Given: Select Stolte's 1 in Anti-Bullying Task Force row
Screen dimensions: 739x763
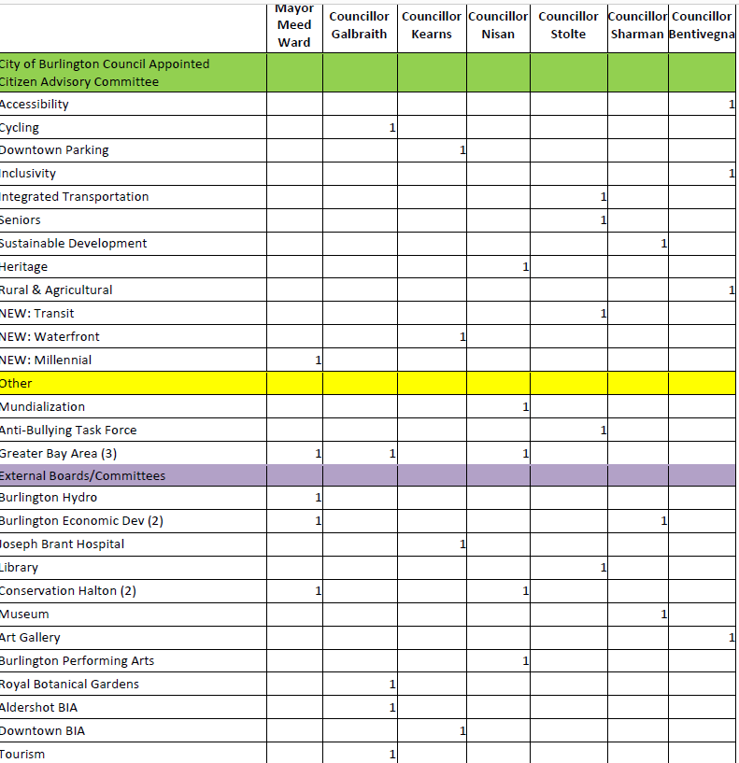Looking at the screenshot, I should pos(604,431).
